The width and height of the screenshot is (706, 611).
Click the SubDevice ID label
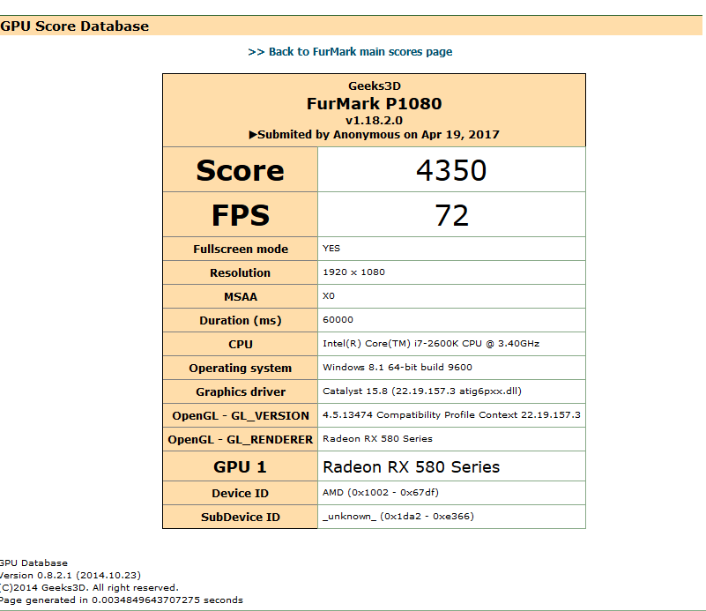(x=241, y=518)
